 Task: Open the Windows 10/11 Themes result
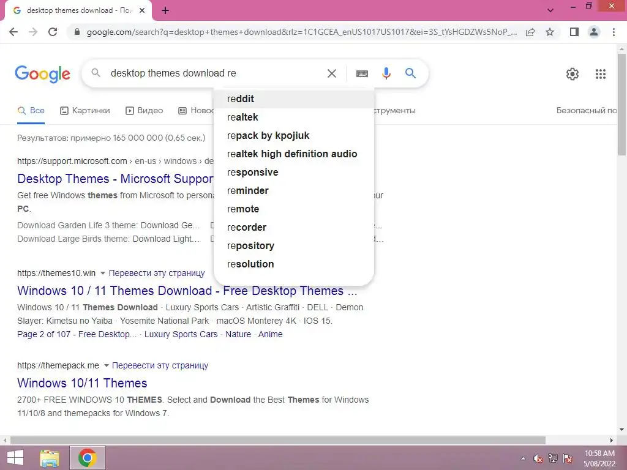82,383
